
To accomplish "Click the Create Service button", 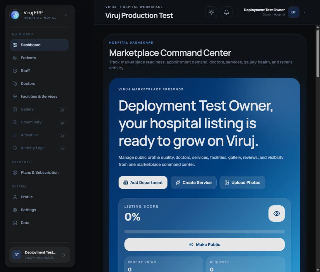I will (x=194, y=183).
